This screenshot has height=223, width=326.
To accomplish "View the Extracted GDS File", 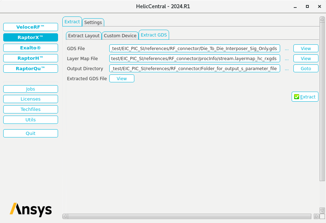I will coord(122,78).
